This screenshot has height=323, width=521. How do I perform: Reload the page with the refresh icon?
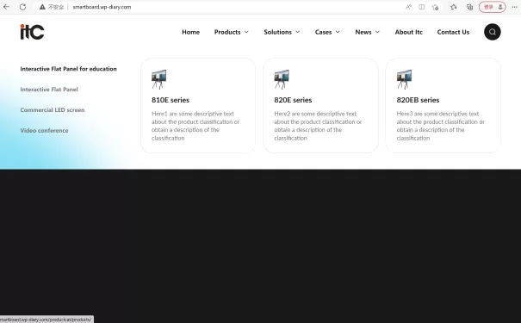coord(22,7)
